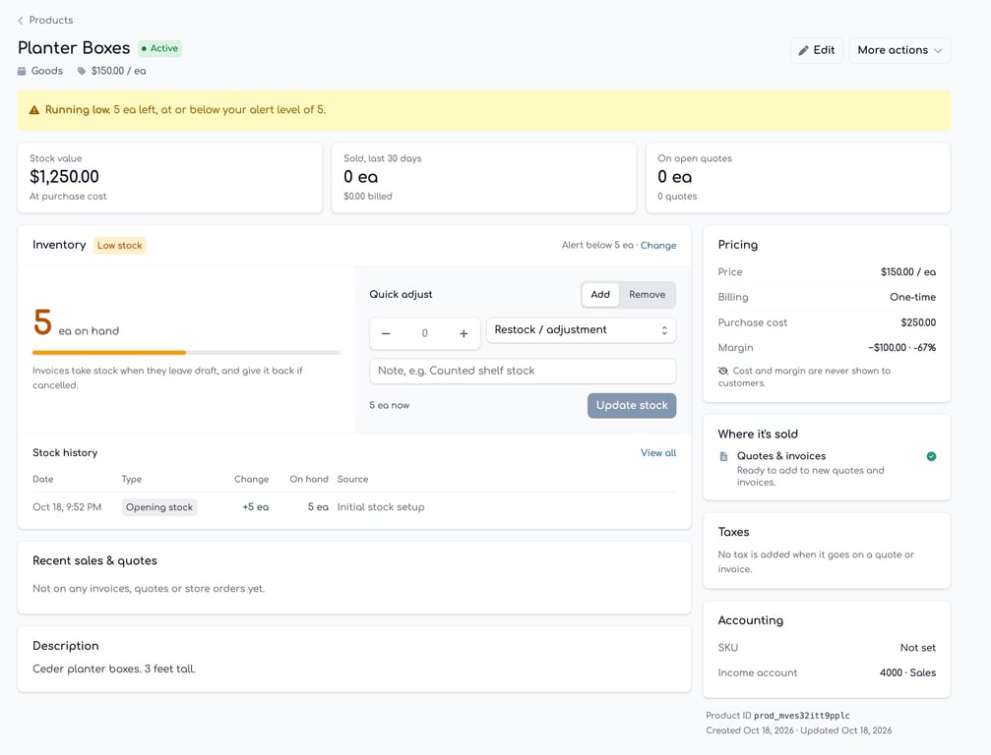Click the warning triangle in low stock banner
The image size is (991, 755).
34,110
